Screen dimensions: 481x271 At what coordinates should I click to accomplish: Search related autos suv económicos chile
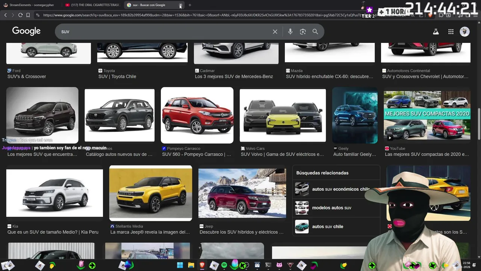(336, 189)
